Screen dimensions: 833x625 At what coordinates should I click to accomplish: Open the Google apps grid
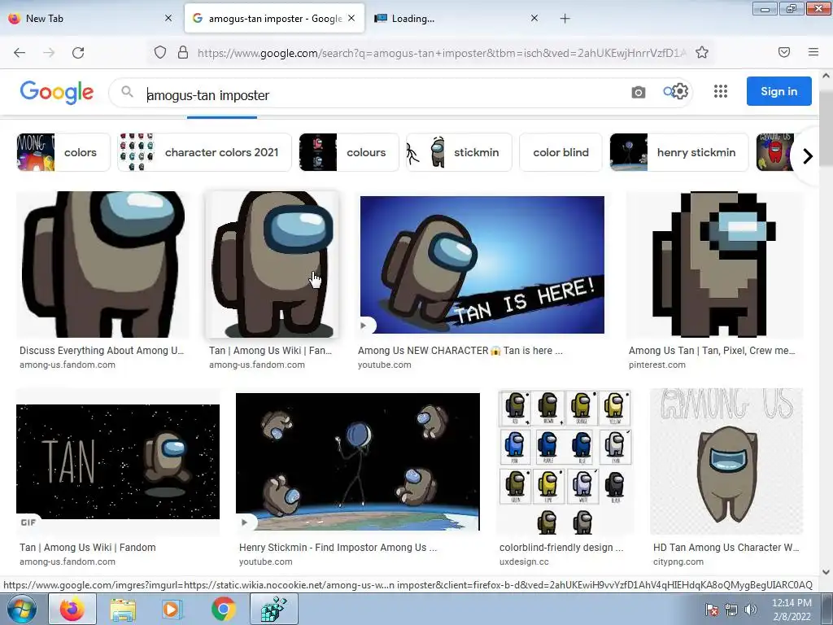tap(721, 91)
